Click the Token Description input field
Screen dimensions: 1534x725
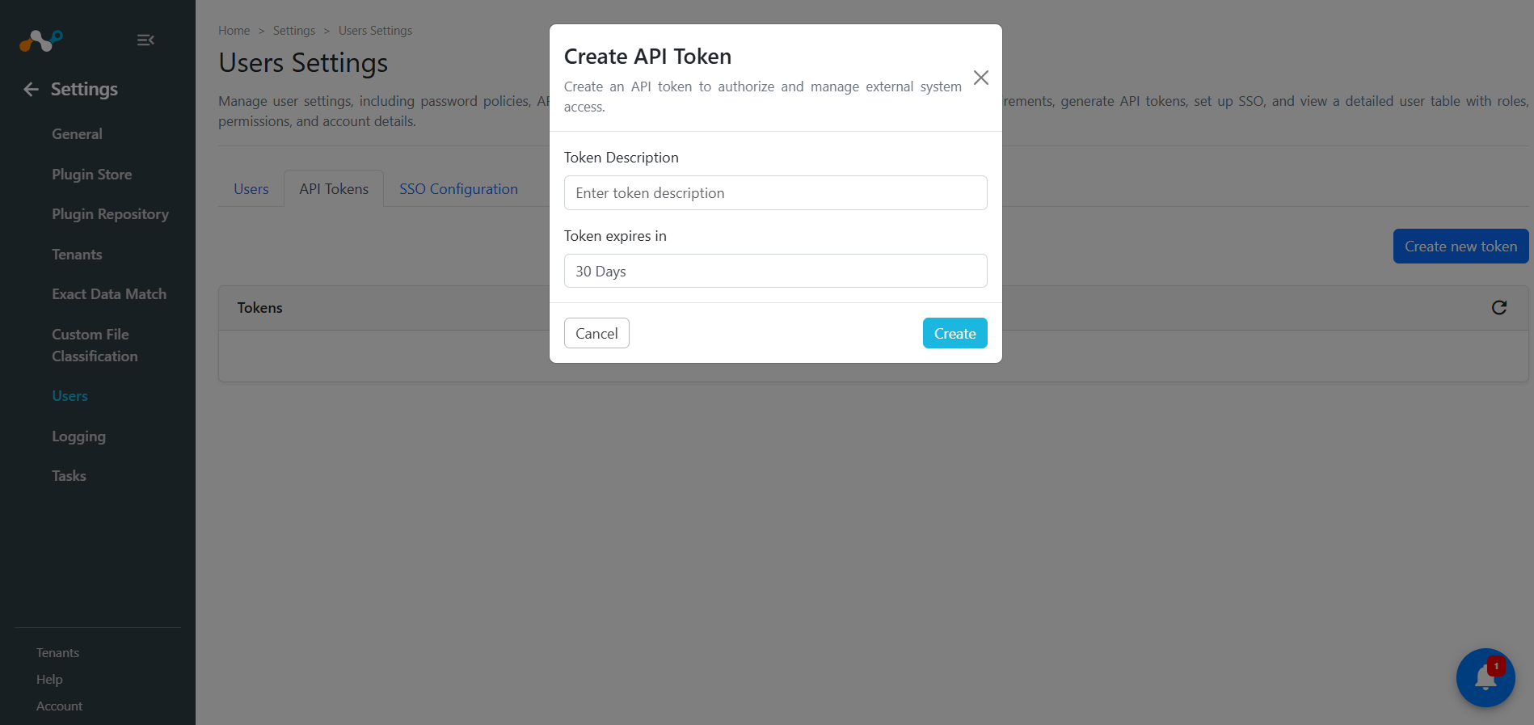[x=775, y=193]
